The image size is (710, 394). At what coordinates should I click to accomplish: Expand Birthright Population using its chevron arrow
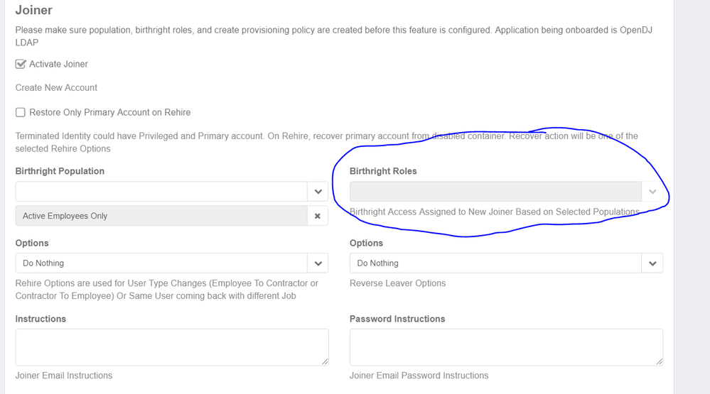click(318, 192)
